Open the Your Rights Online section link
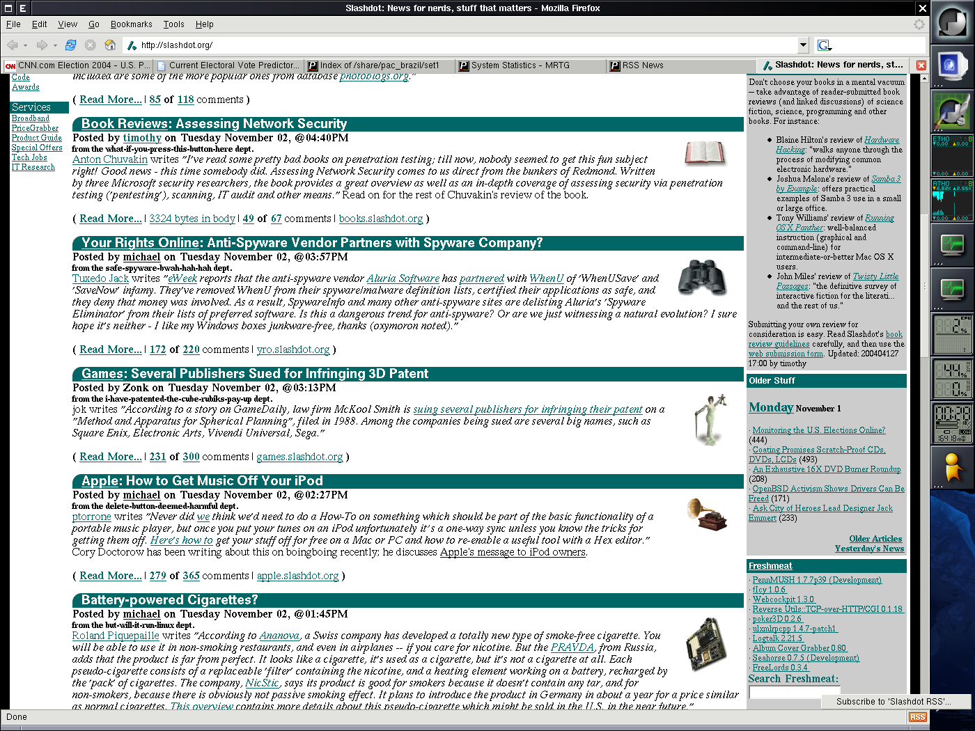Image resolution: width=975 pixels, height=731 pixels. 141,243
